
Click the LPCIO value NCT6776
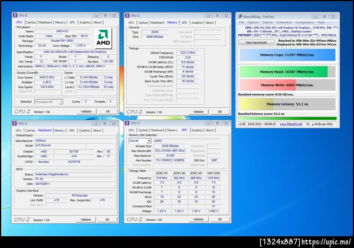[74, 161]
